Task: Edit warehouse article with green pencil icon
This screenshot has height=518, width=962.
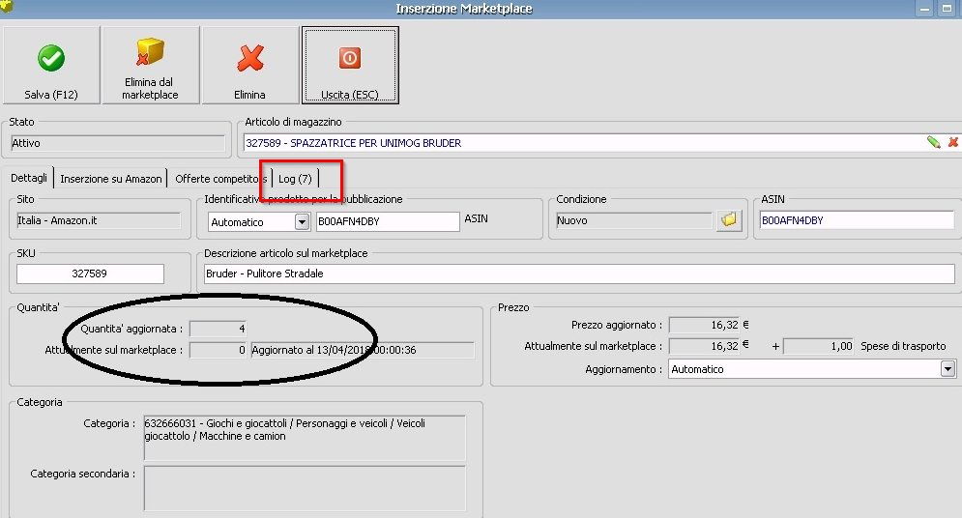Action: 934,142
